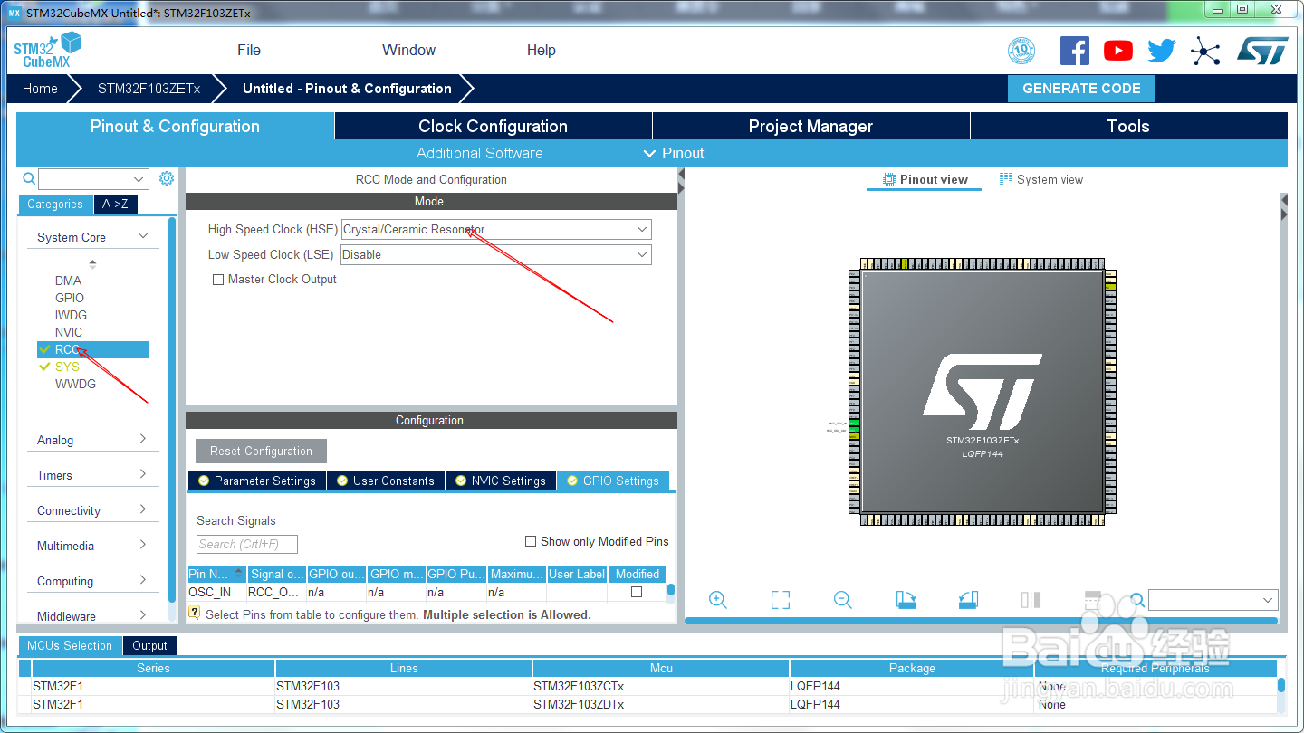Image resolution: width=1304 pixels, height=733 pixels.
Task: Open the GPIO Settings tab
Action: [612, 481]
